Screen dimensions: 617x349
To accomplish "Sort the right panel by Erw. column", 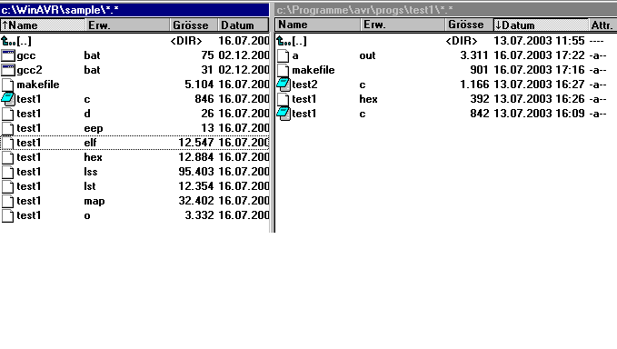I will click(x=403, y=25).
